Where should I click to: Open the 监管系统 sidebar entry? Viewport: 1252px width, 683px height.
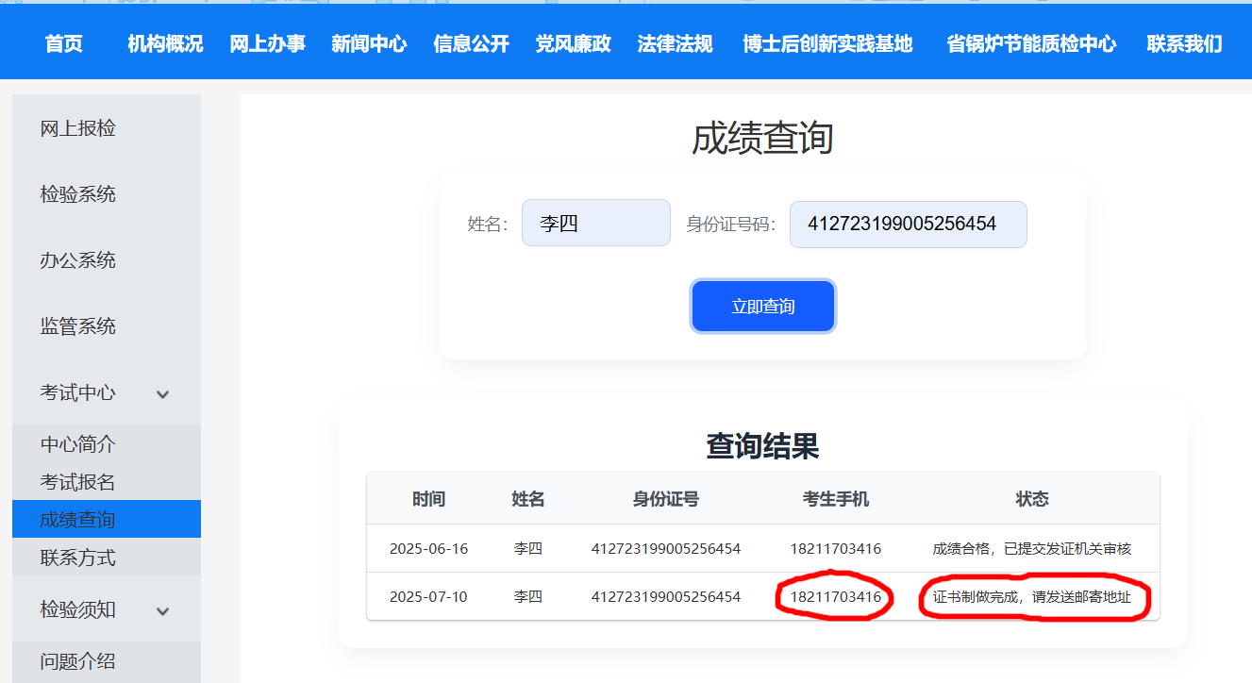[x=78, y=326]
